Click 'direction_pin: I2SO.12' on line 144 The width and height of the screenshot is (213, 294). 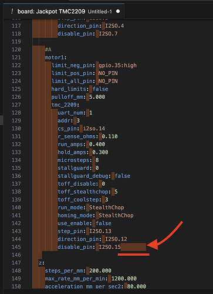[x=92, y=239]
